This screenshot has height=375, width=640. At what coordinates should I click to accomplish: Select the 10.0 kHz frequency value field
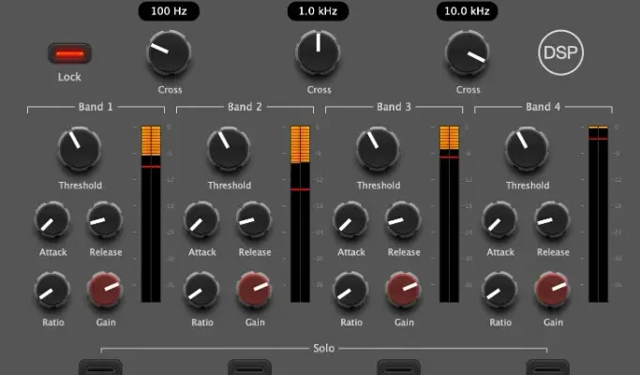(x=467, y=11)
